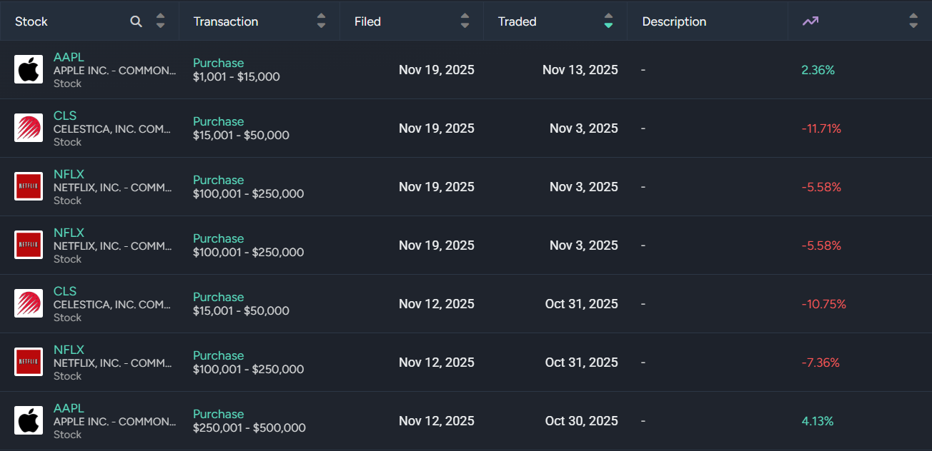The image size is (932, 451).
Task: Click the search magnifier in Stock header
Action: (x=137, y=21)
